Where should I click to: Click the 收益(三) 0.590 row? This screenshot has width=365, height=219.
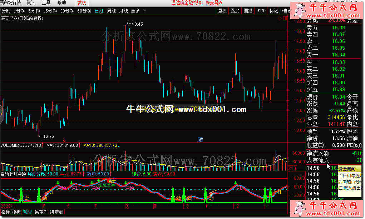[x=326, y=145]
